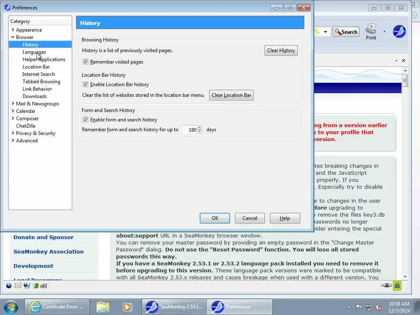Open Mail & Newsgroups envelope icon in status bar

click(x=18, y=285)
